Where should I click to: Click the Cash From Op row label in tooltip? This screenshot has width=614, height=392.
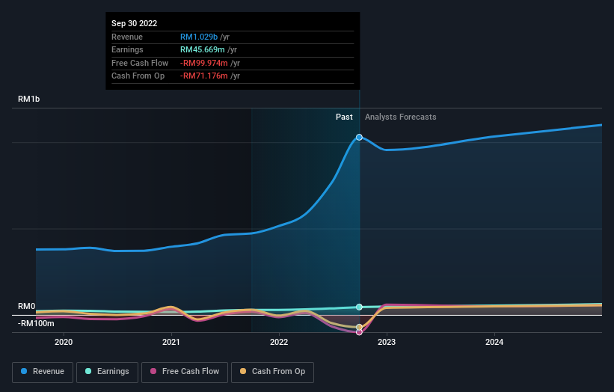point(138,76)
